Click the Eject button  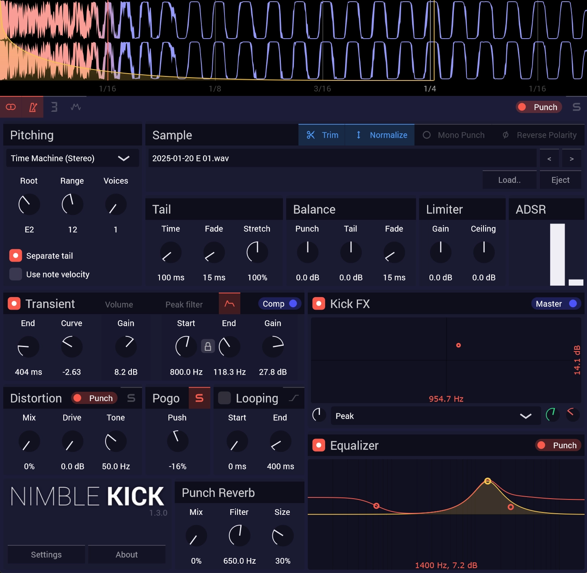561,180
